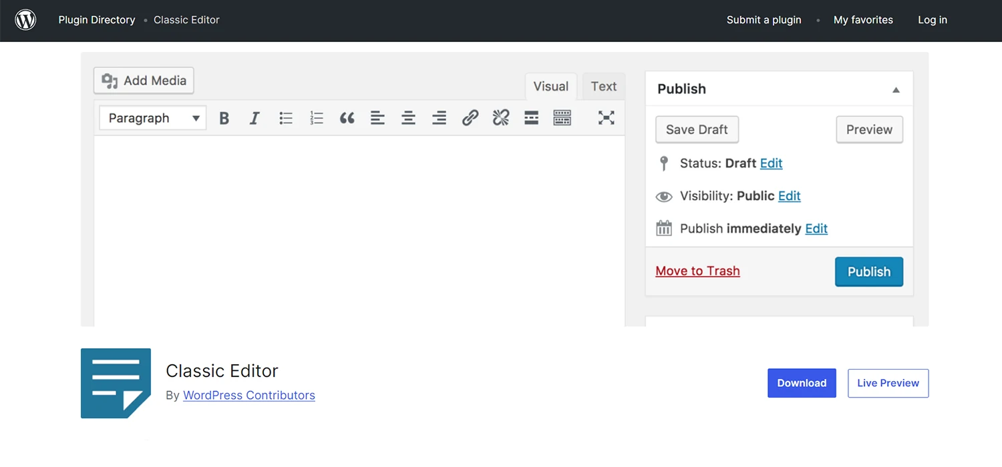Open Classic Editor breadcrumb in header
Viewport: 1002px width, 467px height.
[x=186, y=20]
